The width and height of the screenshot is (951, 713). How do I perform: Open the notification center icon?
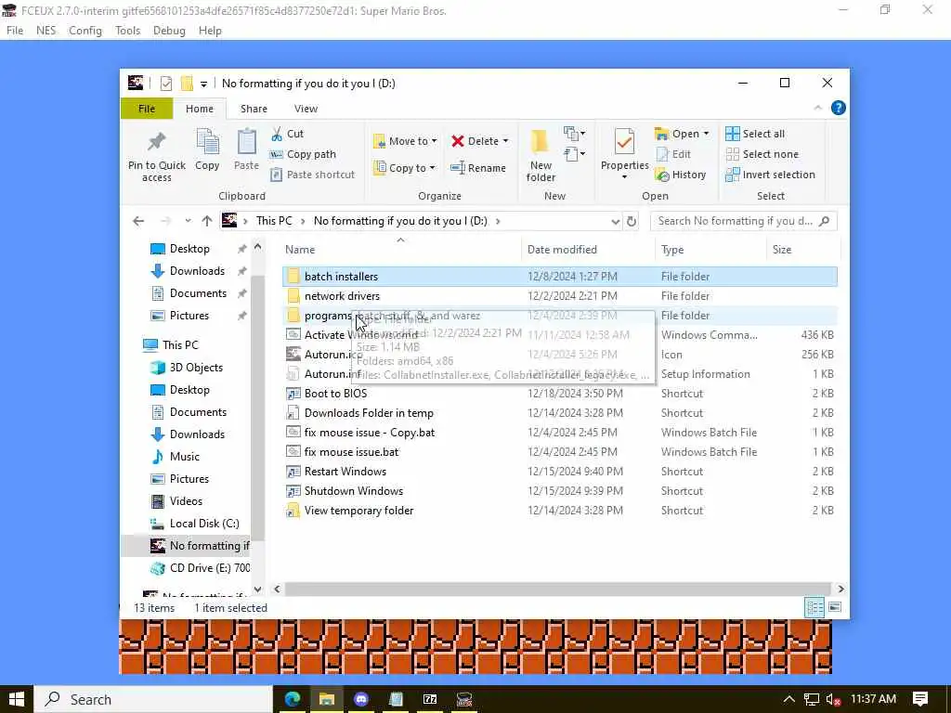920,699
